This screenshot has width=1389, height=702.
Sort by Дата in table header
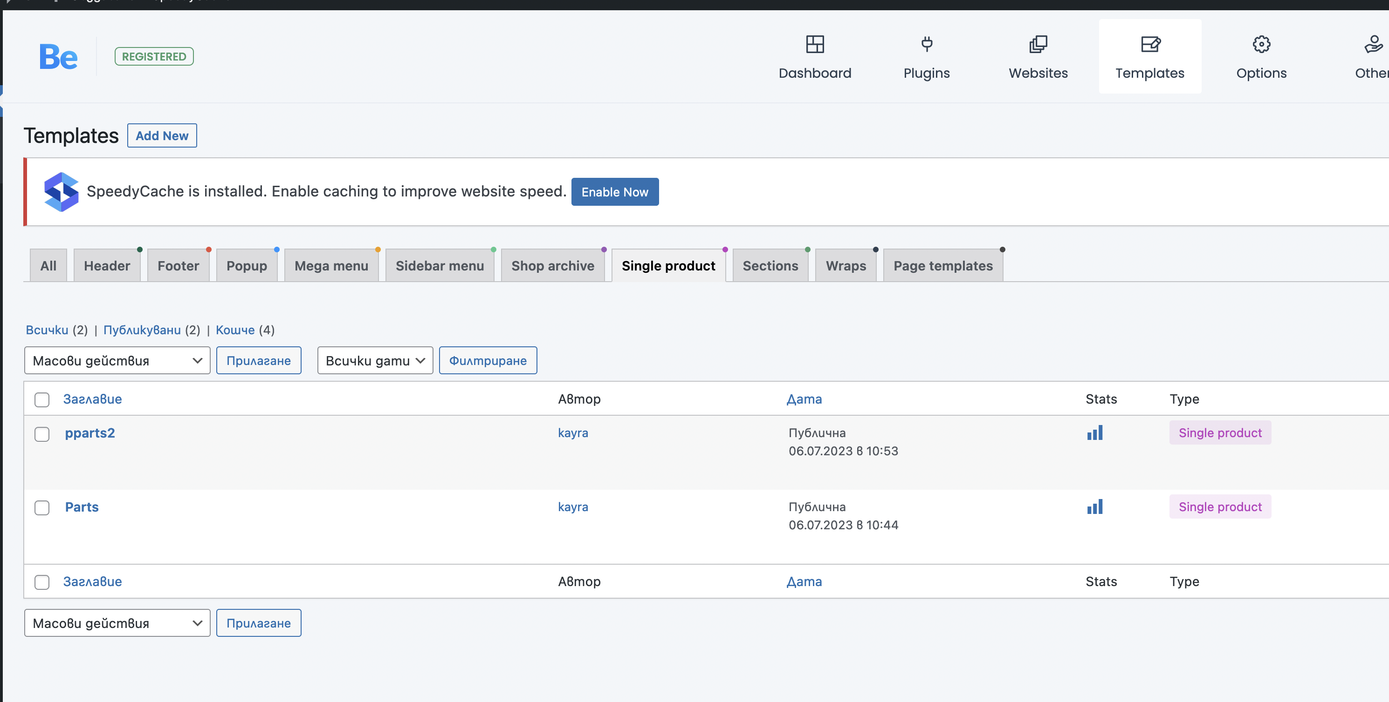(804, 399)
